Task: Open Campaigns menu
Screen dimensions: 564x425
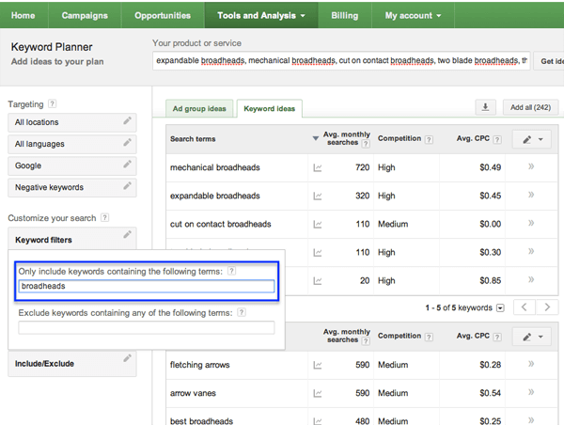Action: tap(85, 15)
